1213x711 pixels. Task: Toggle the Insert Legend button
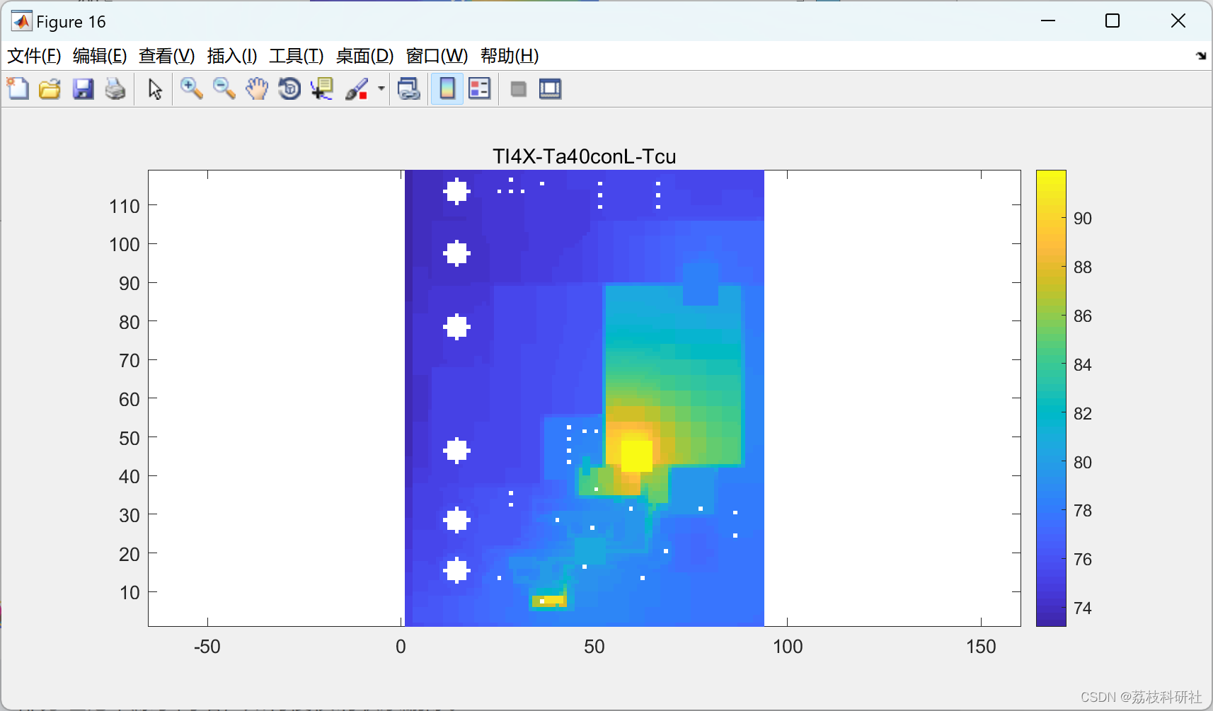480,89
